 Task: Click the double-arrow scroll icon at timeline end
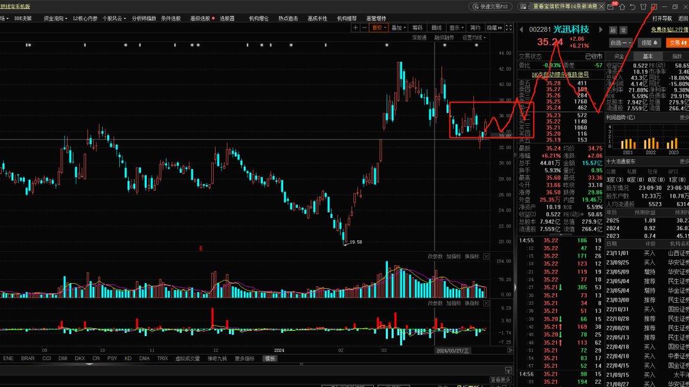click(510, 350)
